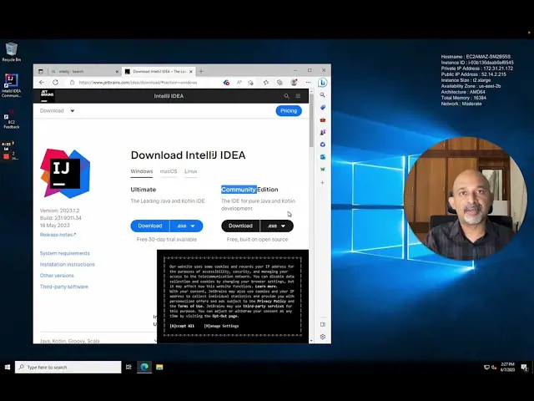Open Manage Settings in cookie banner
The height and width of the screenshot is (401, 534).
[221, 326]
